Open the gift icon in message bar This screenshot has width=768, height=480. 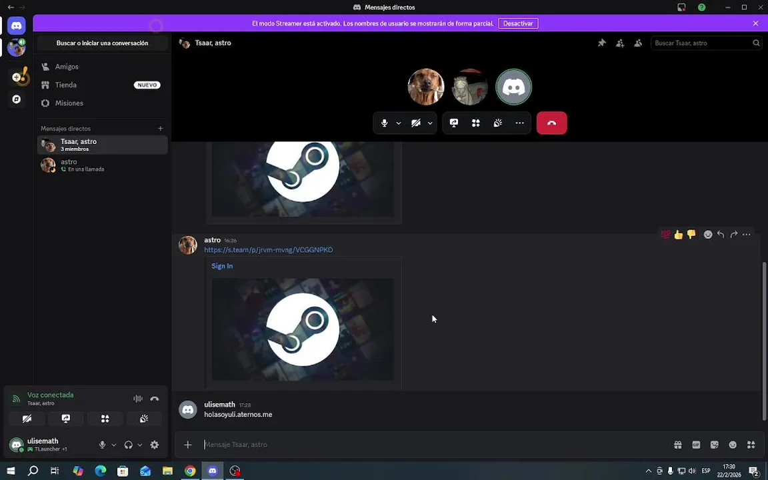click(678, 445)
